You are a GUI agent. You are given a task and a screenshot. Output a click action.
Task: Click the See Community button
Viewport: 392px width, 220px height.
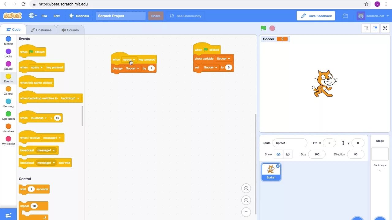pyautogui.click(x=186, y=16)
